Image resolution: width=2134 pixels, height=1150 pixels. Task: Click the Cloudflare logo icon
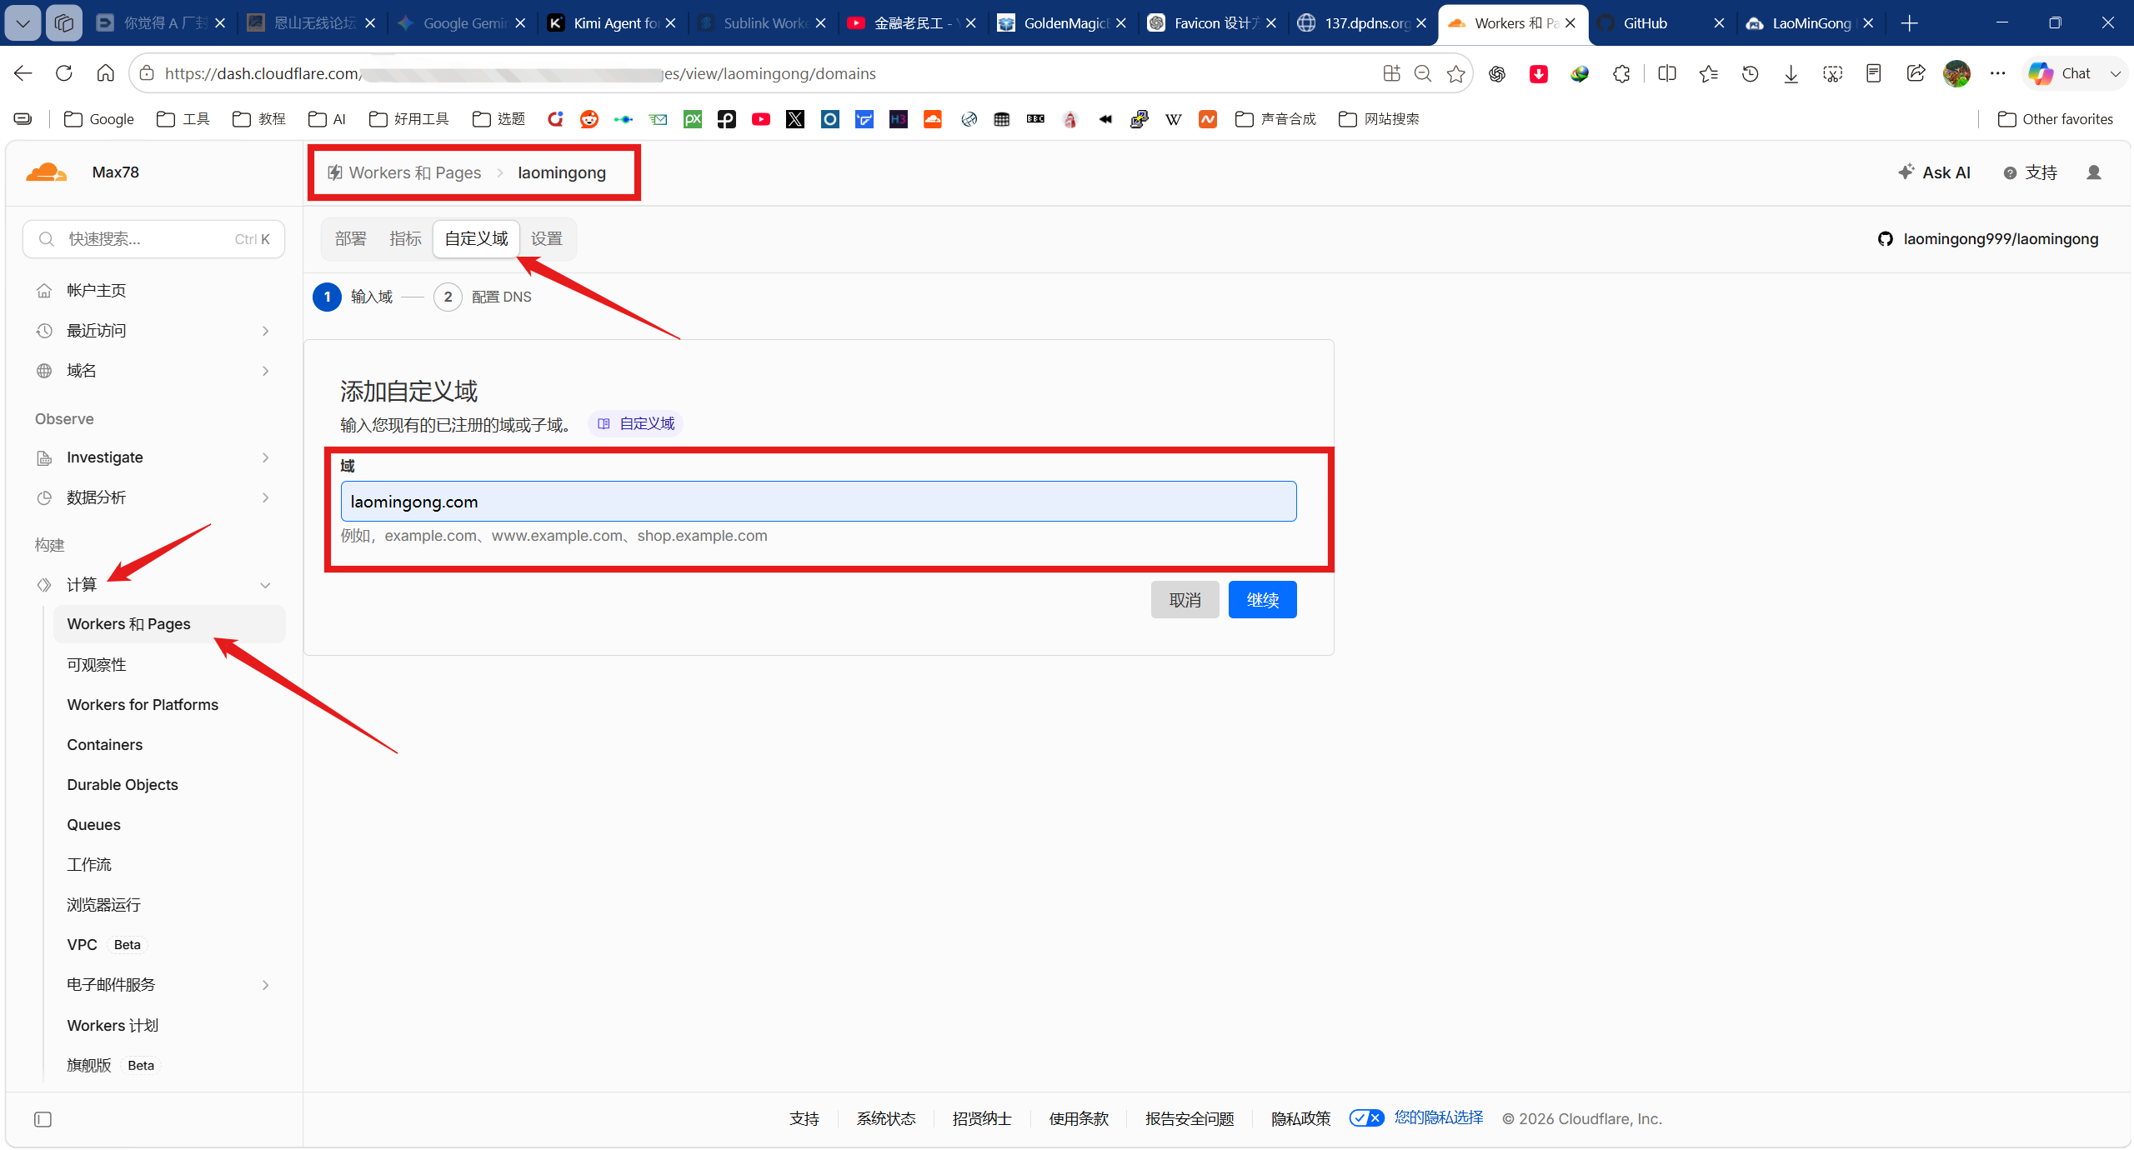(x=46, y=172)
